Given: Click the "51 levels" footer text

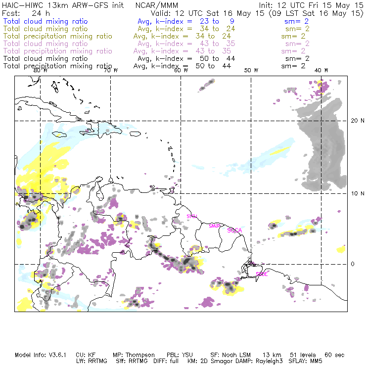Looking at the screenshot, I should point(303,355).
